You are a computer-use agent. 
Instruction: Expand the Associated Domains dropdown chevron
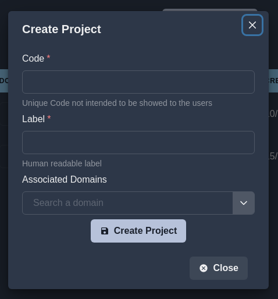(x=244, y=203)
